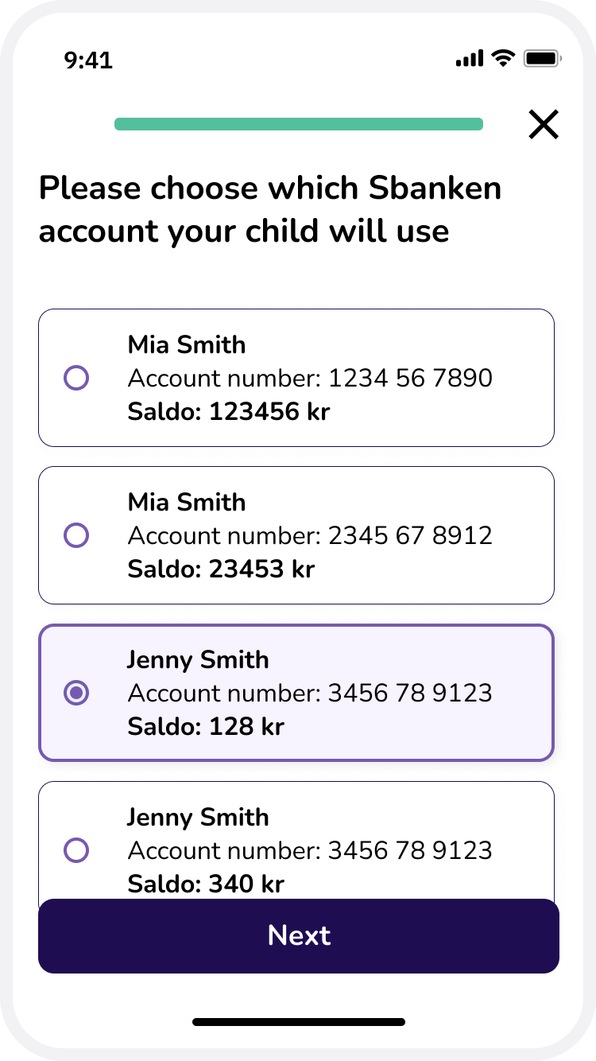Tap the home indicator bar
This screenshot has height=1061, width=596.
pyautogui.click(x=299, y=1021)
